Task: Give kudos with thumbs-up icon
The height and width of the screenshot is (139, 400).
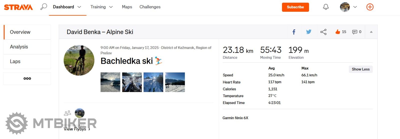Action: pos(338,32)
